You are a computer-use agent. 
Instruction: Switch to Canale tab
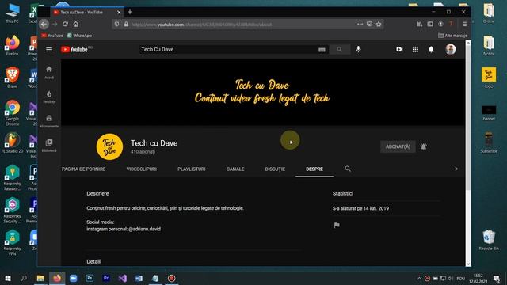[235, 169]
